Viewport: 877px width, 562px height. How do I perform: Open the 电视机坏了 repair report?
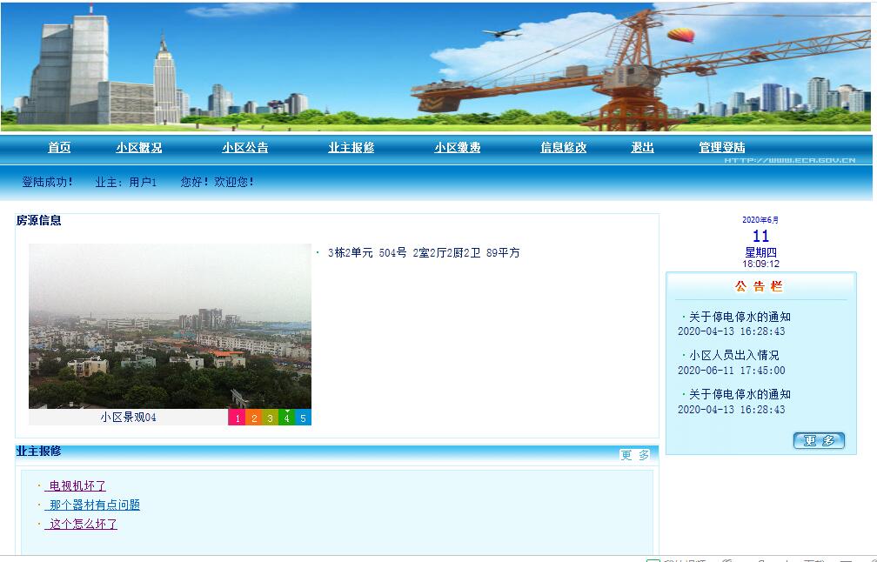point(76,486)
